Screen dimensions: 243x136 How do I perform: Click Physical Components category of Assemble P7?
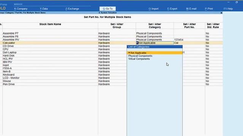(x=149, y=33)
